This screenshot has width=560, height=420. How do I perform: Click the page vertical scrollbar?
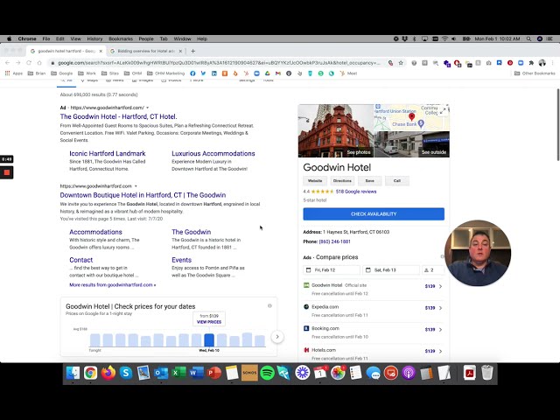click(557, 125)
